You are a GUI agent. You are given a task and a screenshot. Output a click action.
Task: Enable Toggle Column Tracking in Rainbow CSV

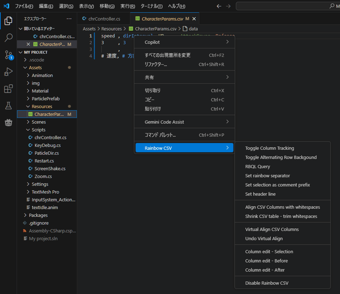(270, 148)
